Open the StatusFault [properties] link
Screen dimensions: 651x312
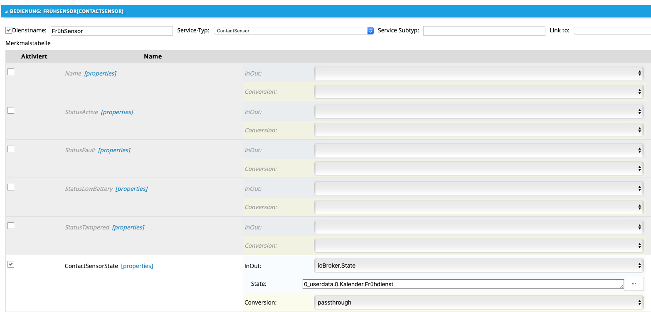click(114, 150)
